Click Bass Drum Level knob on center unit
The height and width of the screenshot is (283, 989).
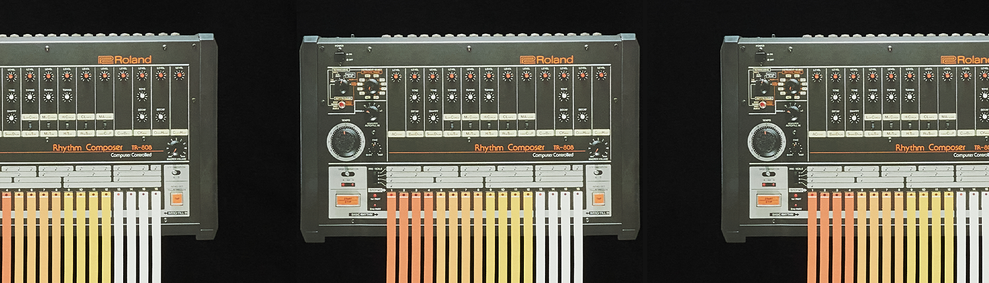(x=415, y=77)
